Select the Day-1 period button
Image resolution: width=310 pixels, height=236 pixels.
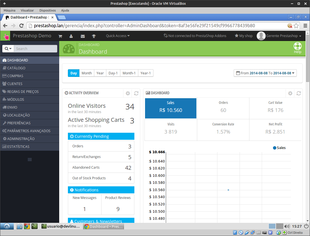[x=113, y=73]
